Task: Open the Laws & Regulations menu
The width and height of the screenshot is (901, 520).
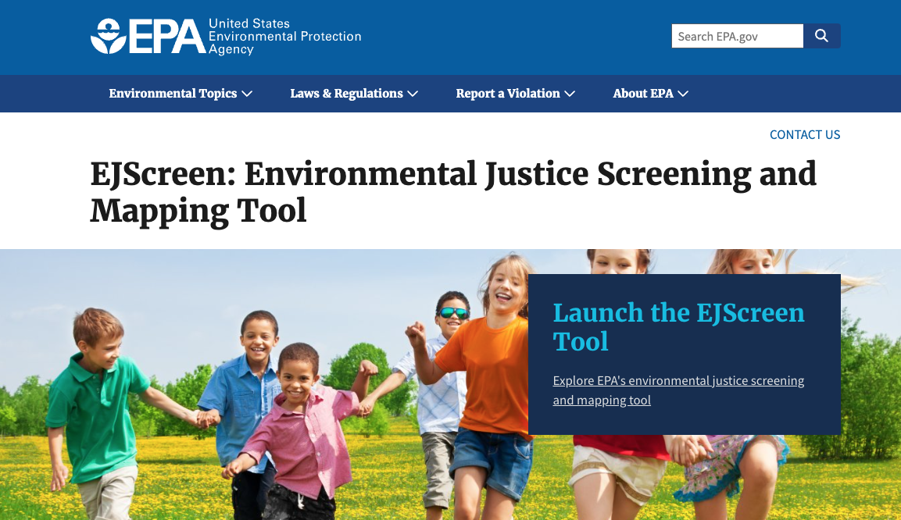Action: pos(354,94)
